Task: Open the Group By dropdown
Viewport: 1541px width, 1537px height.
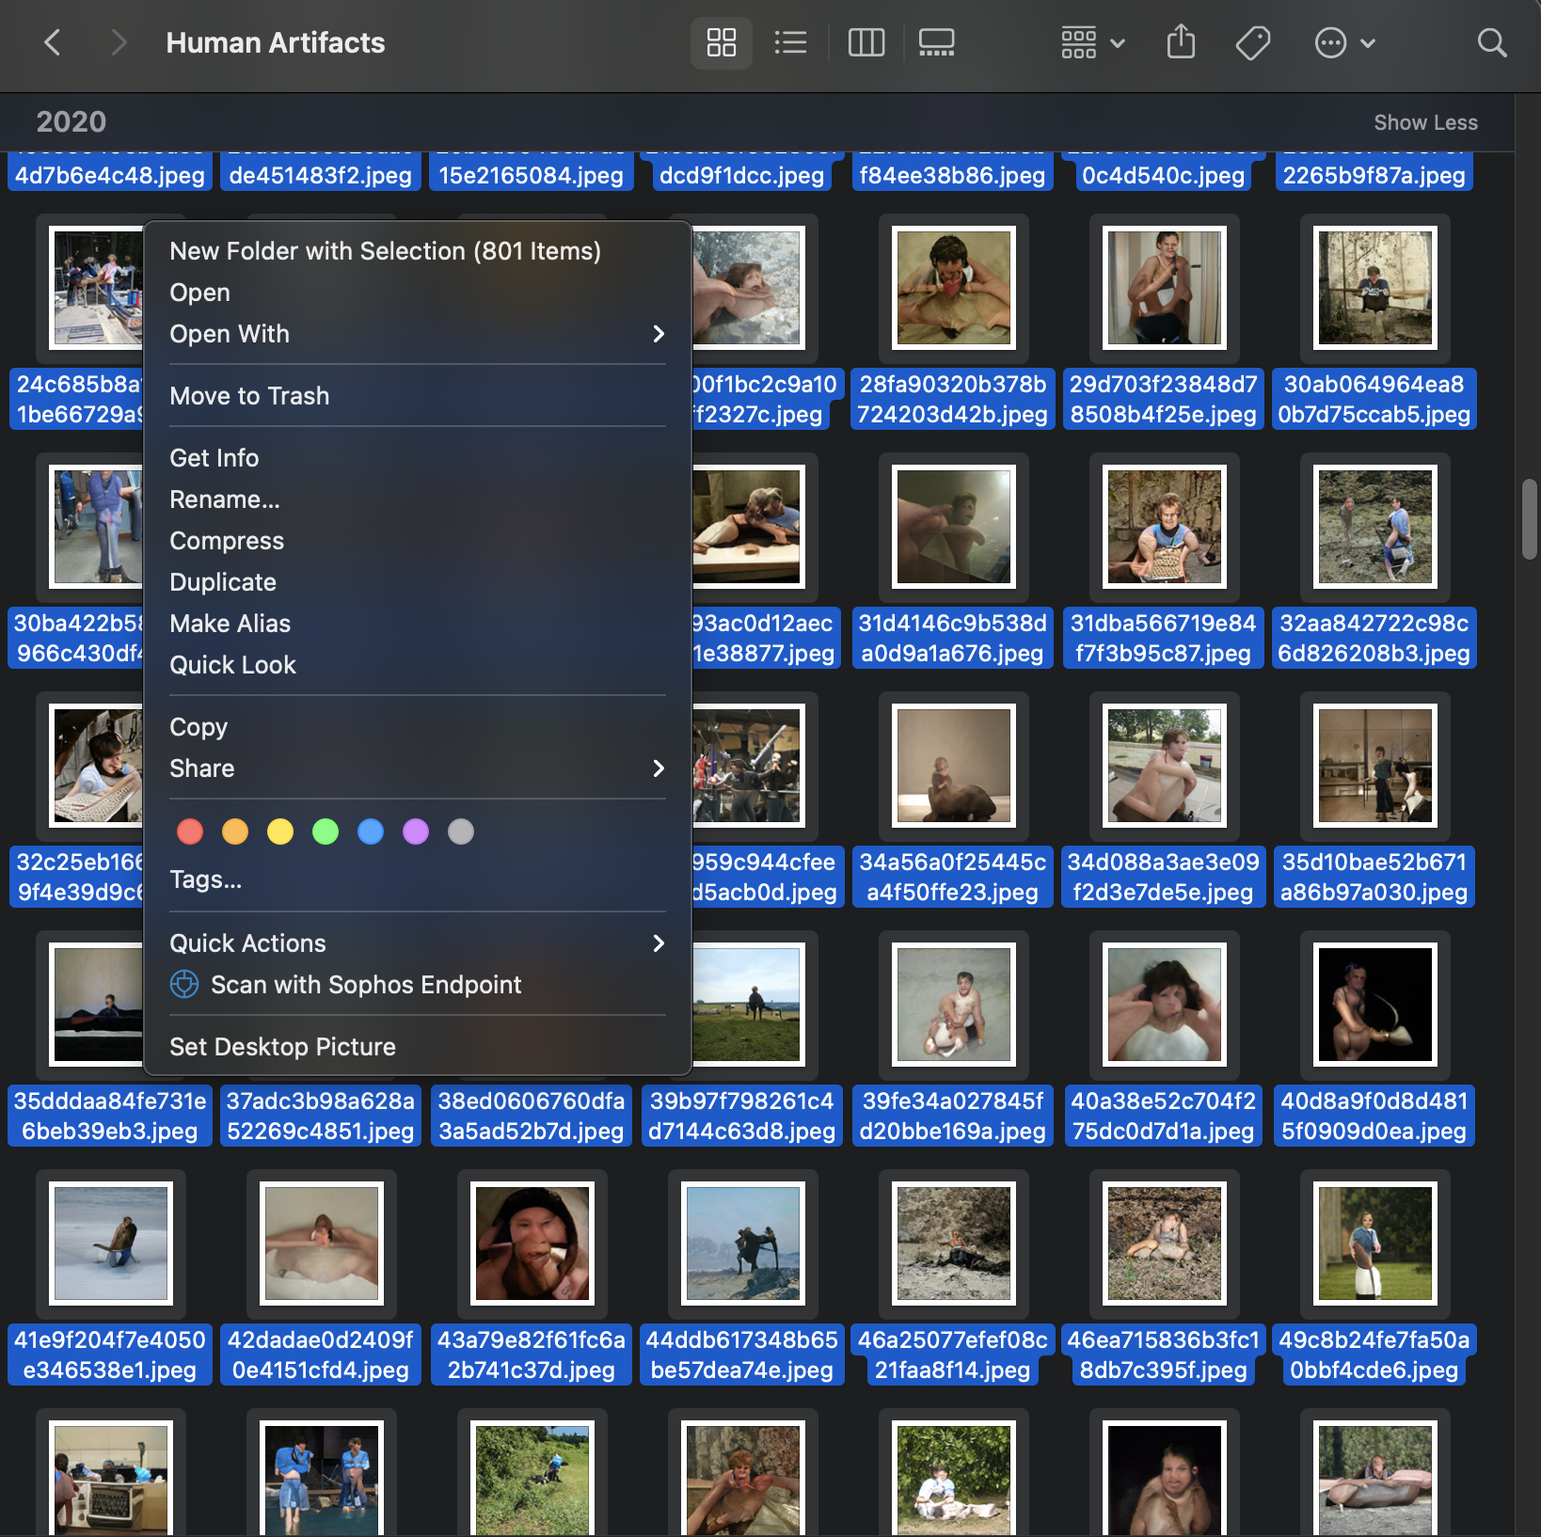Action: (x=1092, y=42)
